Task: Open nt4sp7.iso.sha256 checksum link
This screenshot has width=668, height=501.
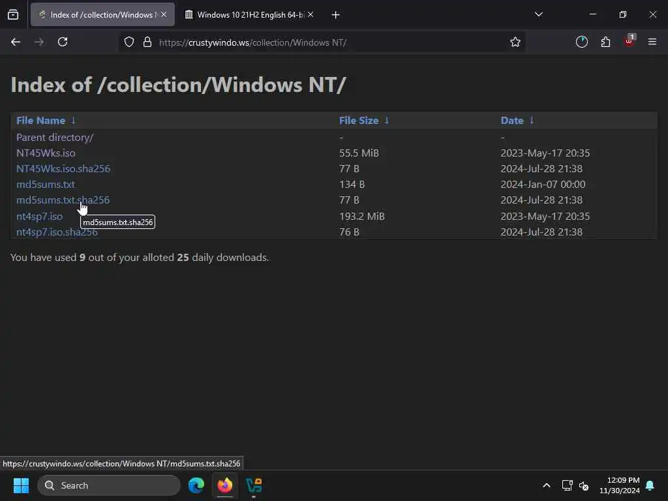Action: (x=57, y=232)
